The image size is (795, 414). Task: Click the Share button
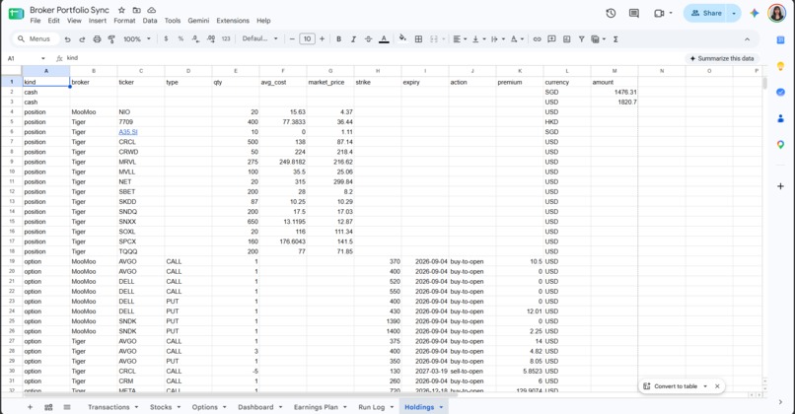point(706,13)
